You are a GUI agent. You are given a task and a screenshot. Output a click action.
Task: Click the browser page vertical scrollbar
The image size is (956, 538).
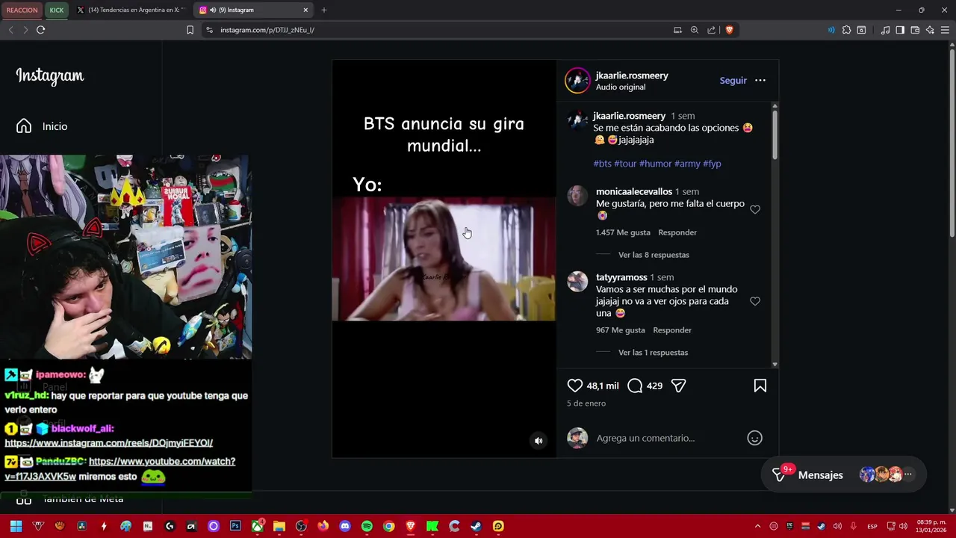click(x=952, y=142)
